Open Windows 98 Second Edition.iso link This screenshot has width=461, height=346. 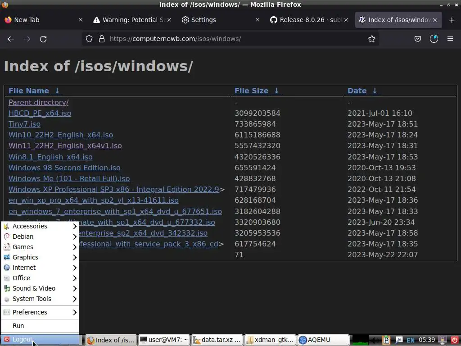(64, 168)
